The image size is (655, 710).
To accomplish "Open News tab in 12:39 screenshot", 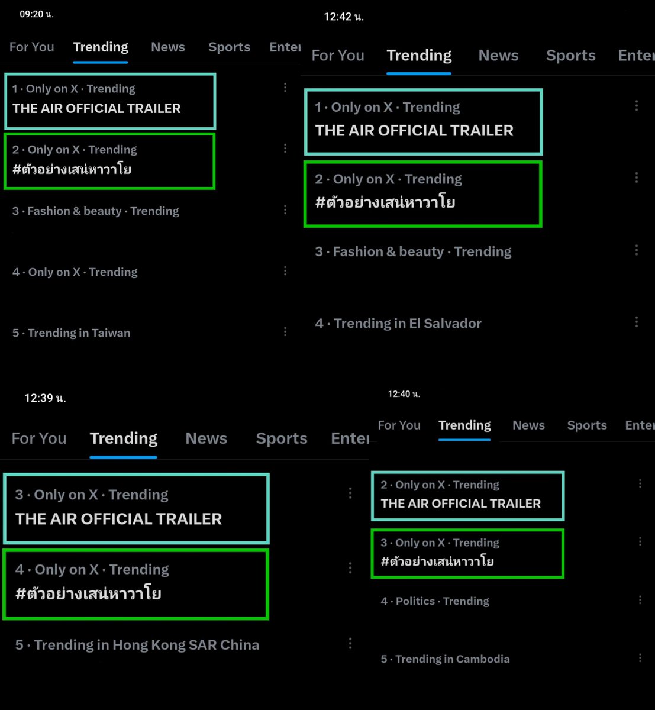I will point(206,438).
